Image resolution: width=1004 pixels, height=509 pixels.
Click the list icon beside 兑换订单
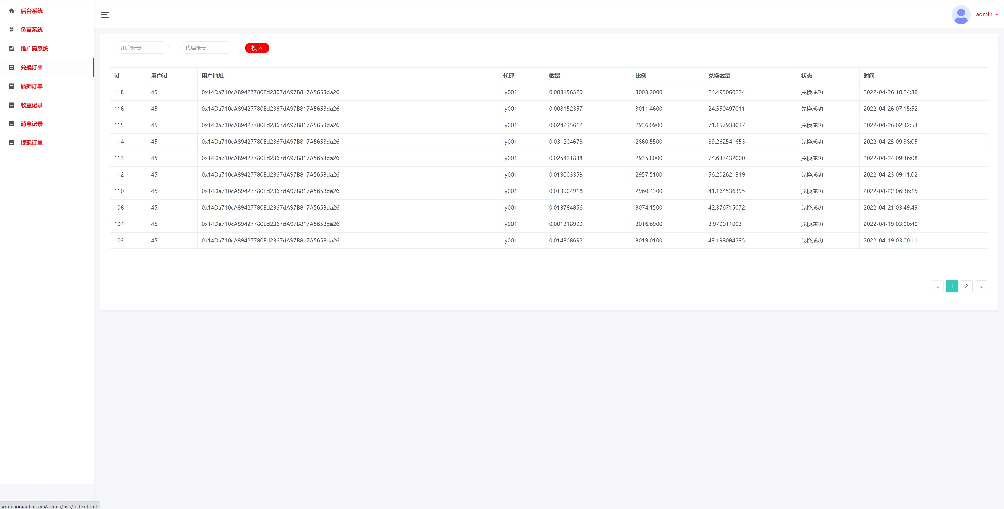(12, 67)
